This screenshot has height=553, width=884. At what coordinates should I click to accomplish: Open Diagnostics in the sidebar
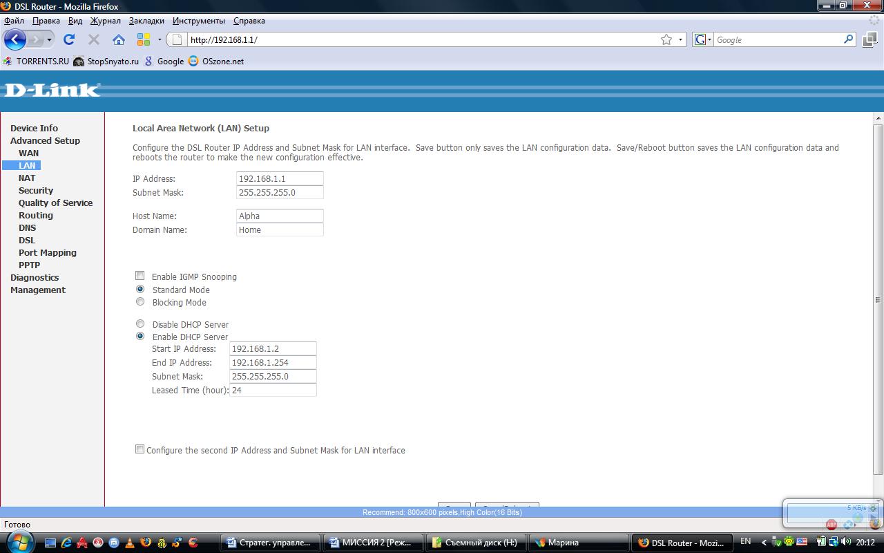[35, 277]
